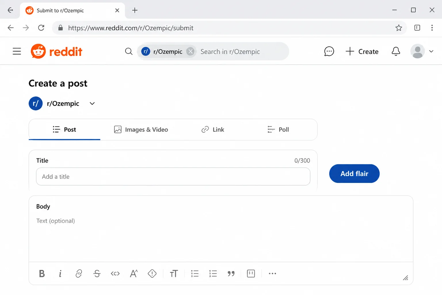Click the tab-search back arrow
442x295 pixels.
tap(10, 10)
